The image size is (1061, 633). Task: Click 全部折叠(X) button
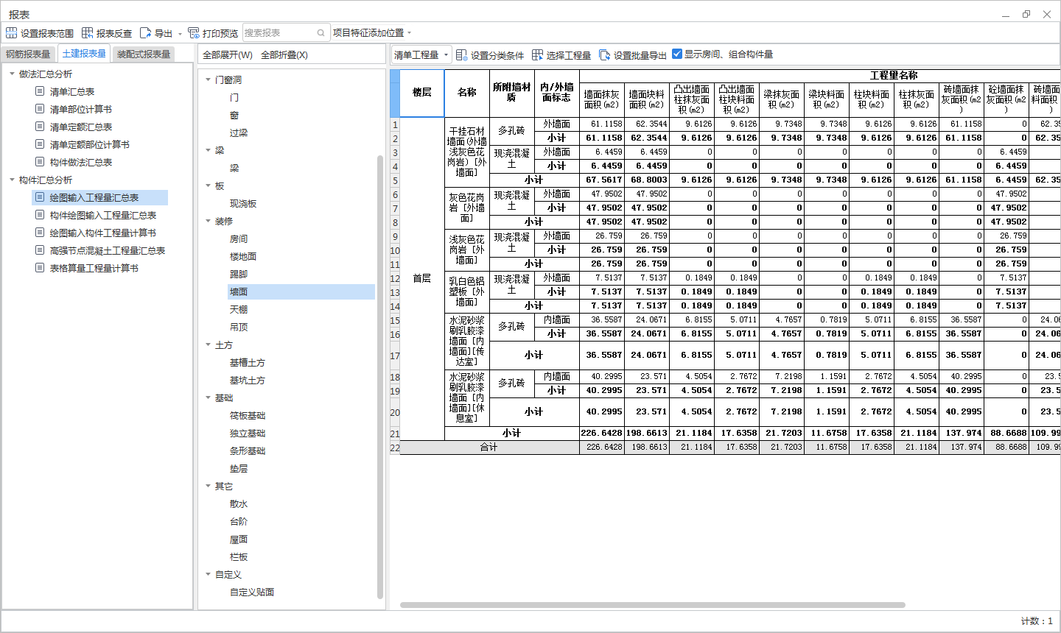(284, 55)
